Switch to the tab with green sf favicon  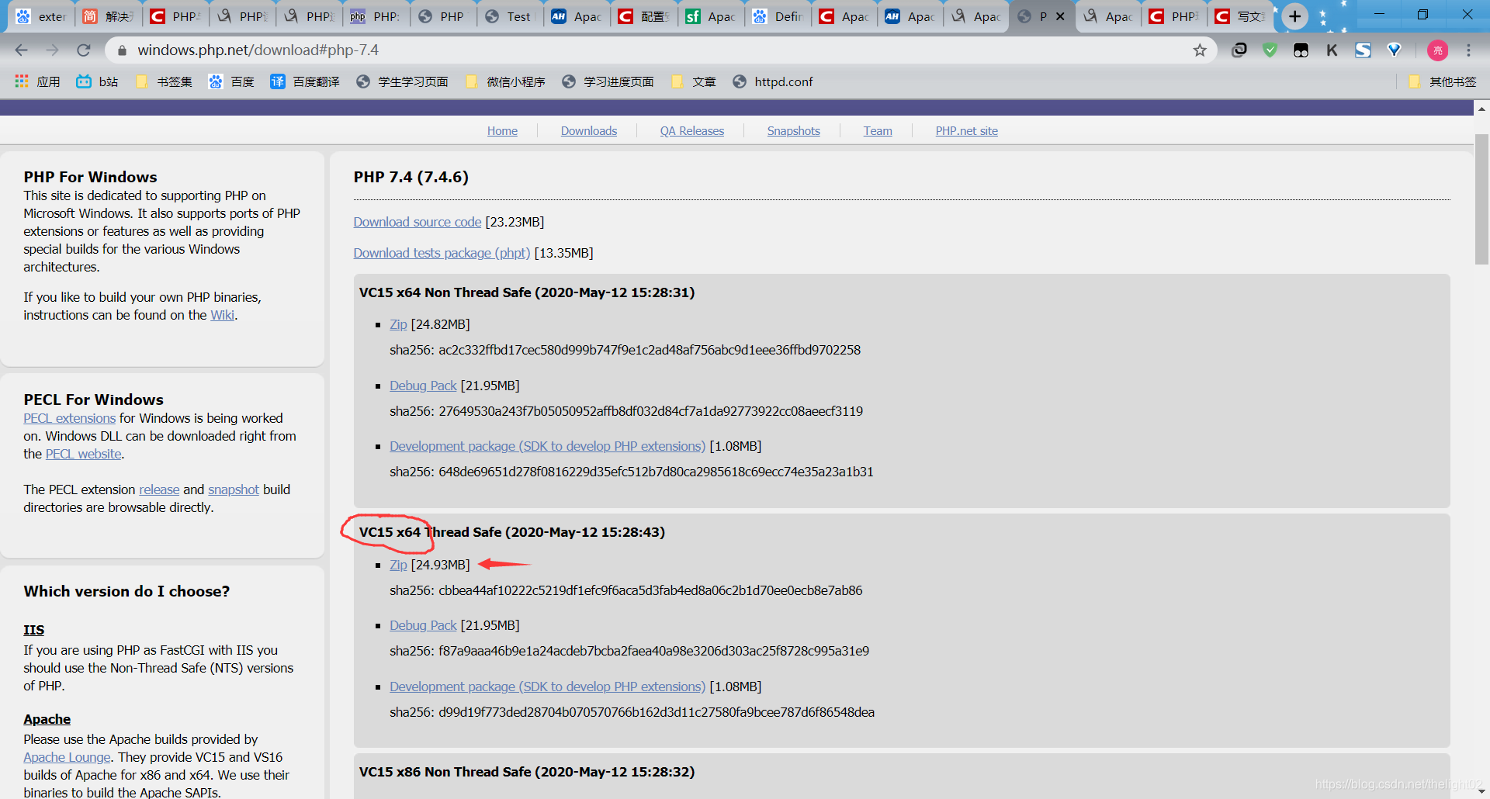point(710,16)
